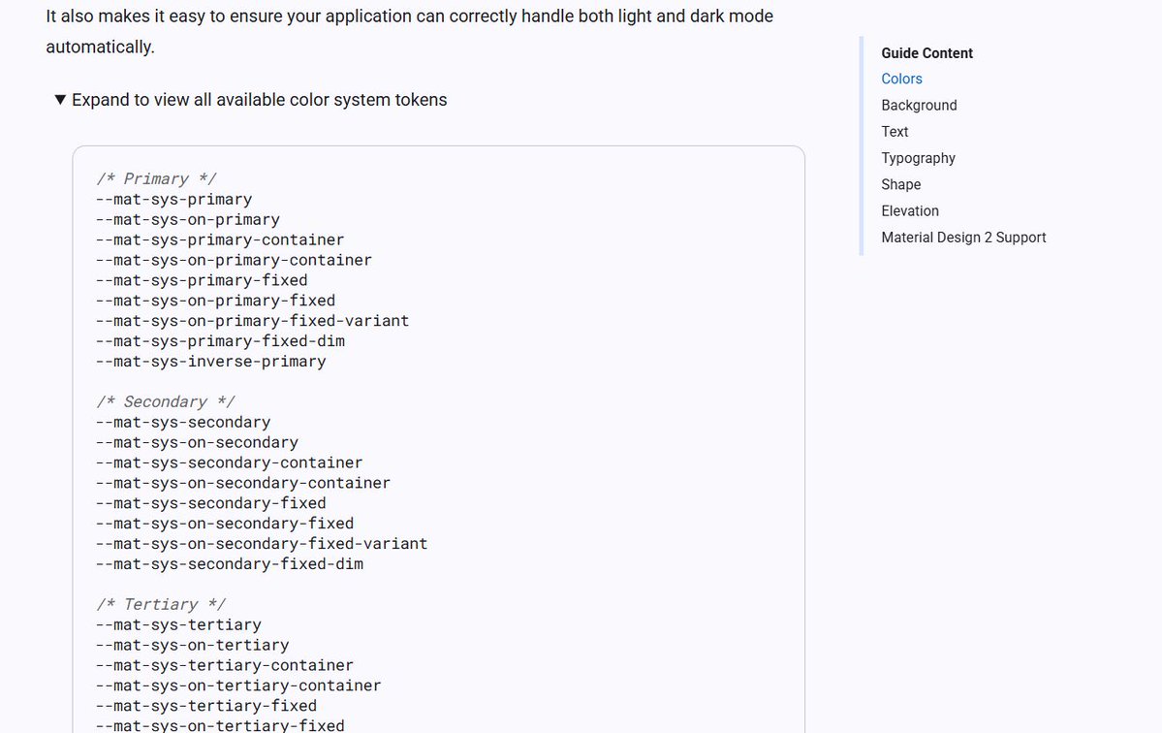This screenshot has height=733, width=1162.
Task: Open the Colors guide section link
Action: pyautogui.click(x=901, y=79)
